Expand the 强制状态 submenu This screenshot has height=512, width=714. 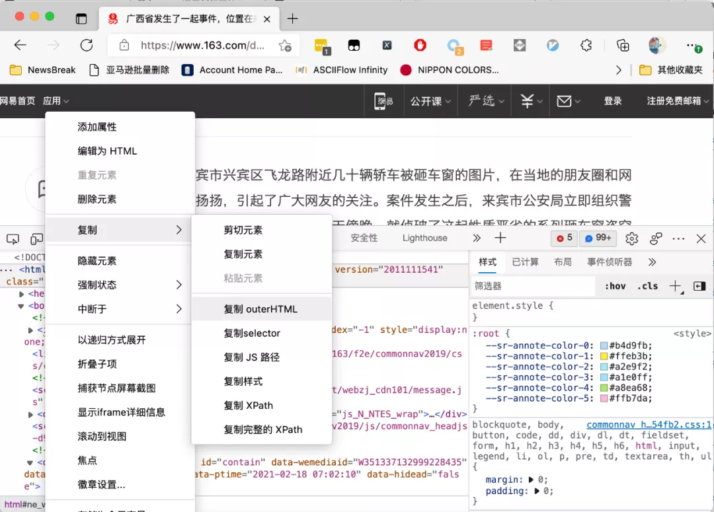[120, 285]
